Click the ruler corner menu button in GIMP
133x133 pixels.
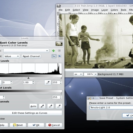58,13
